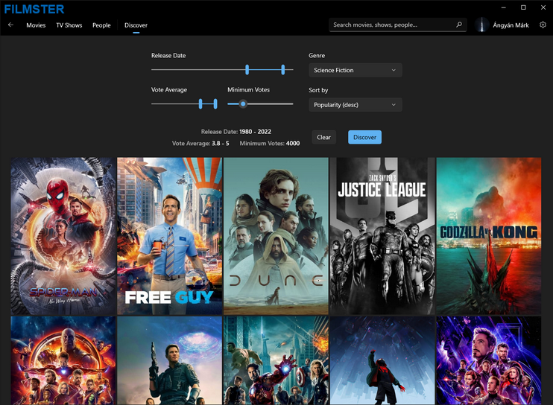Viewport: 553px width, 405px height.
Task: Open the Dune movie poster
Action: click(276, 236)
